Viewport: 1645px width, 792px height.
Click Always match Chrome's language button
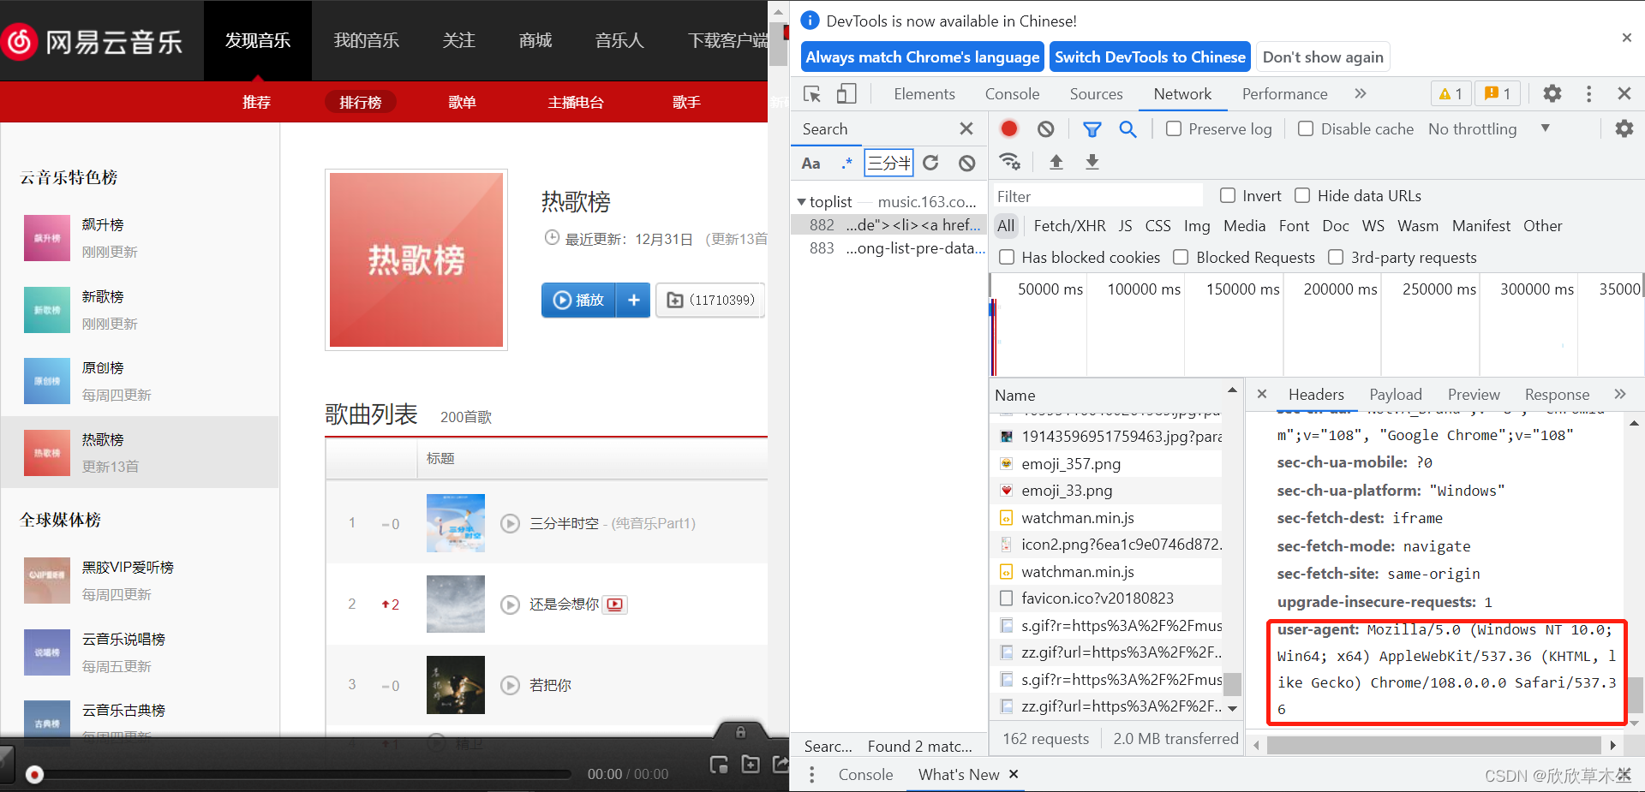(922, 57)
